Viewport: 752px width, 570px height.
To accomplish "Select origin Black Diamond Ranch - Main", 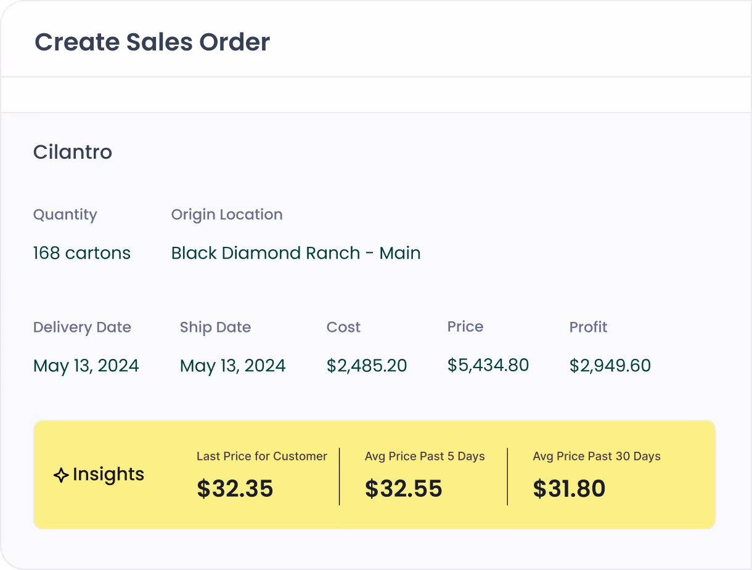I will tap(296, 252).
